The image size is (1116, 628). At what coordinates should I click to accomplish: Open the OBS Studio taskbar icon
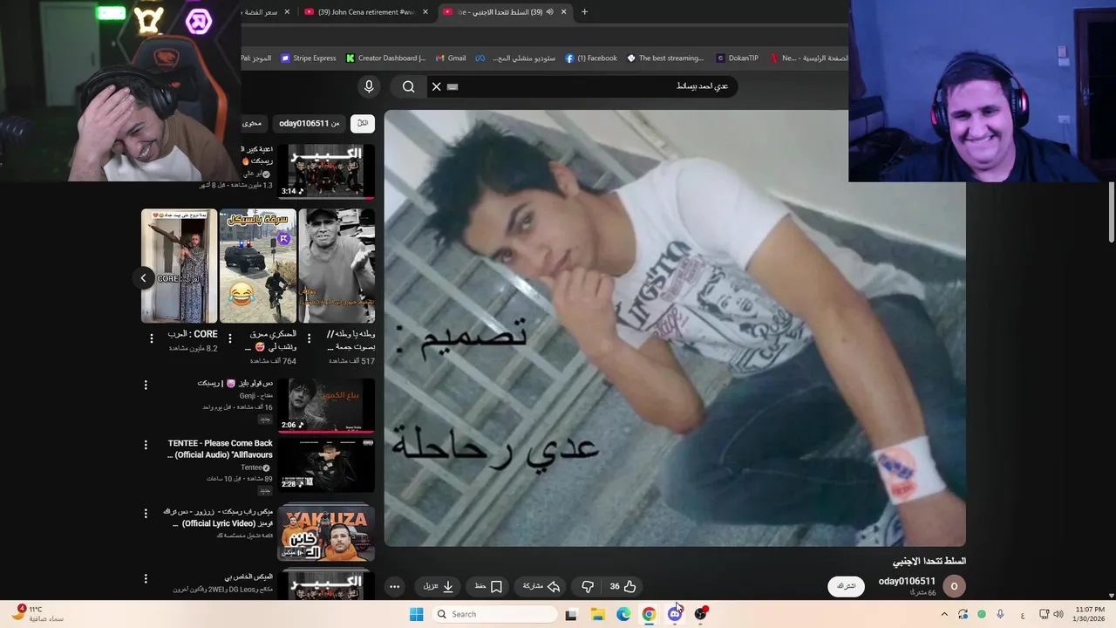700,614
